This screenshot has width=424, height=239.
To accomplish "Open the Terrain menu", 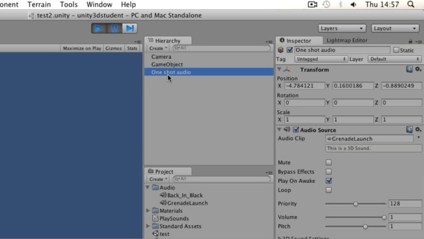I will tap(39, 5).
